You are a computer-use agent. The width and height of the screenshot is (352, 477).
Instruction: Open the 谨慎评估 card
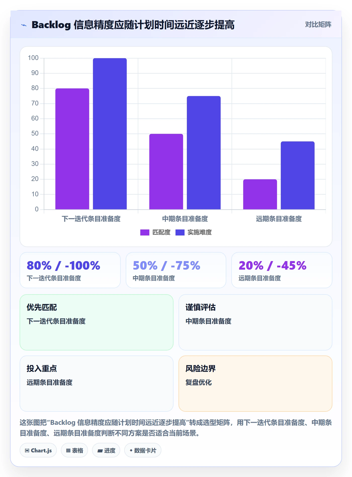[x=255, y=322]
